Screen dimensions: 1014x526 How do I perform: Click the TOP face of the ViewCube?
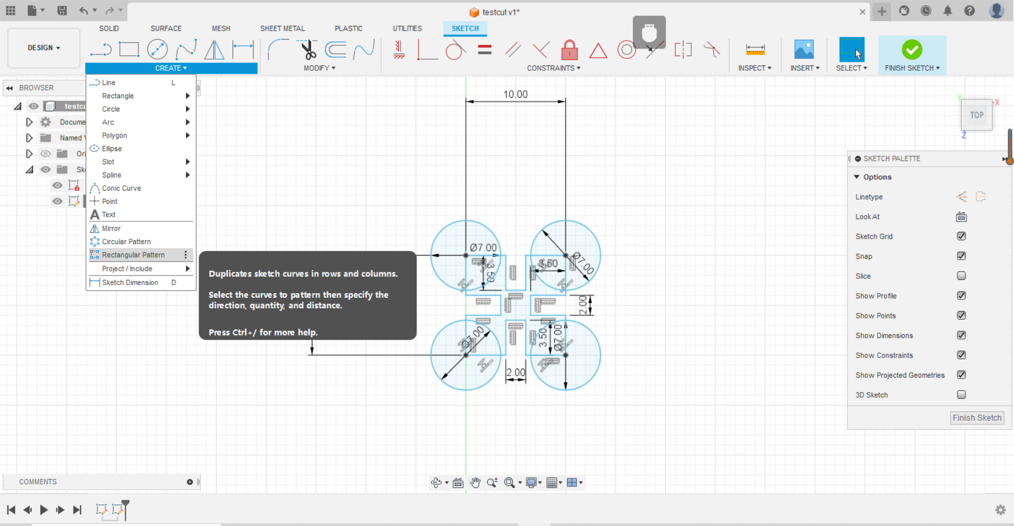[976, 115]
